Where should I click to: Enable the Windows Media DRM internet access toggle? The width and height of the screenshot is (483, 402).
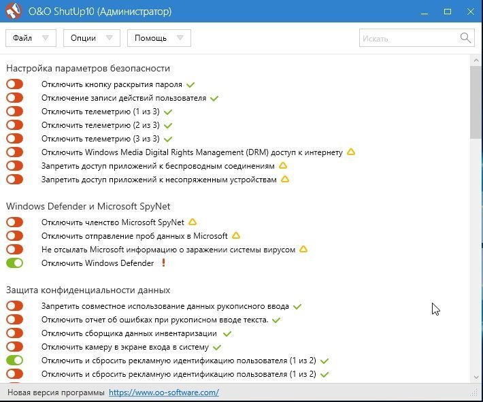click(14, 152)
